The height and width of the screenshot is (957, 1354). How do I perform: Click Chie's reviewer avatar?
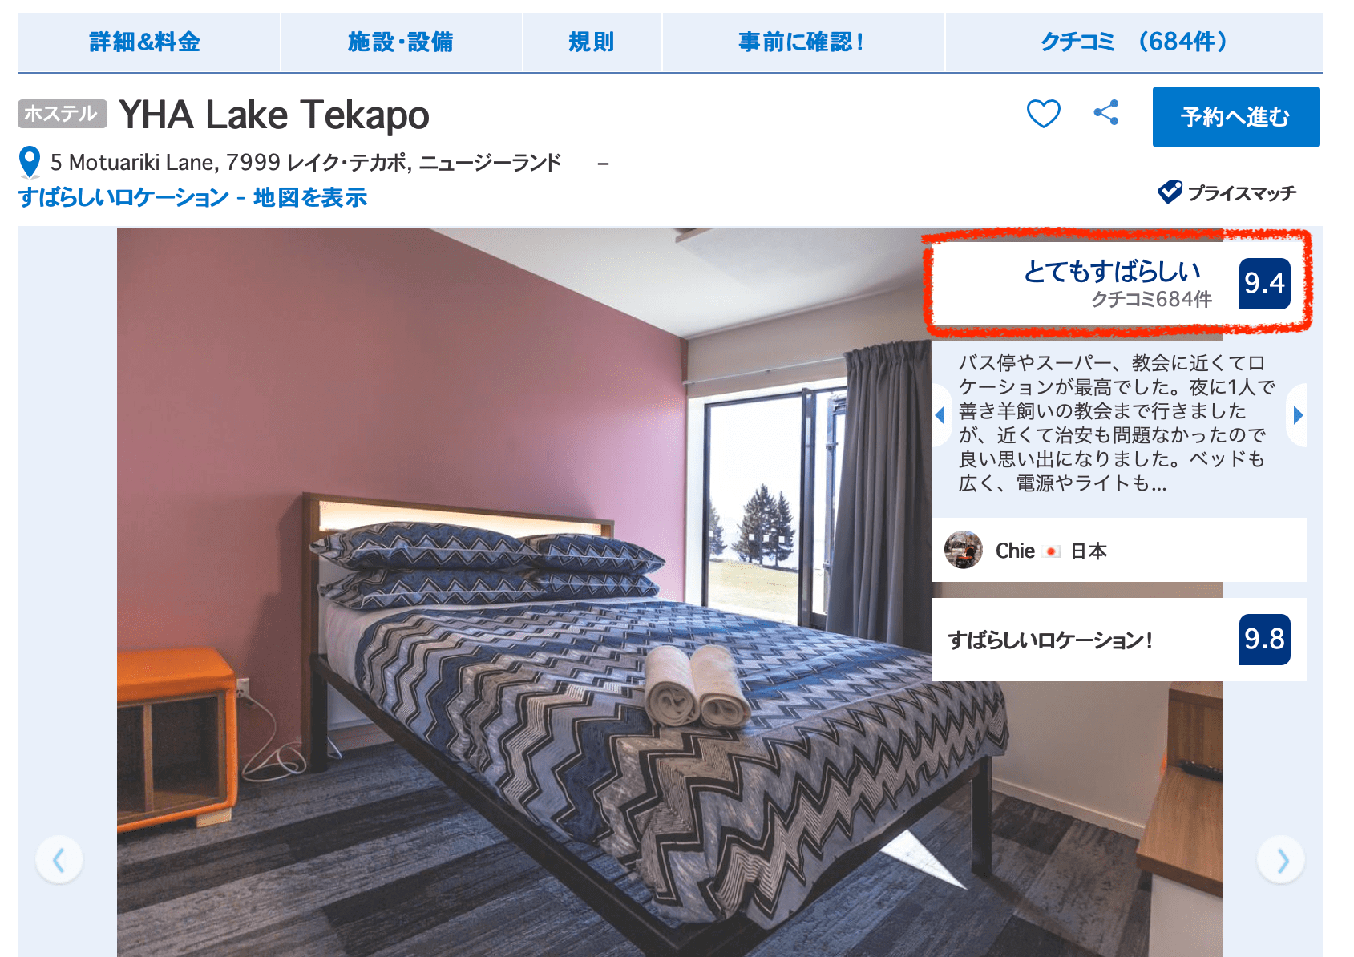pyautogui.click(x=964, y=550)
